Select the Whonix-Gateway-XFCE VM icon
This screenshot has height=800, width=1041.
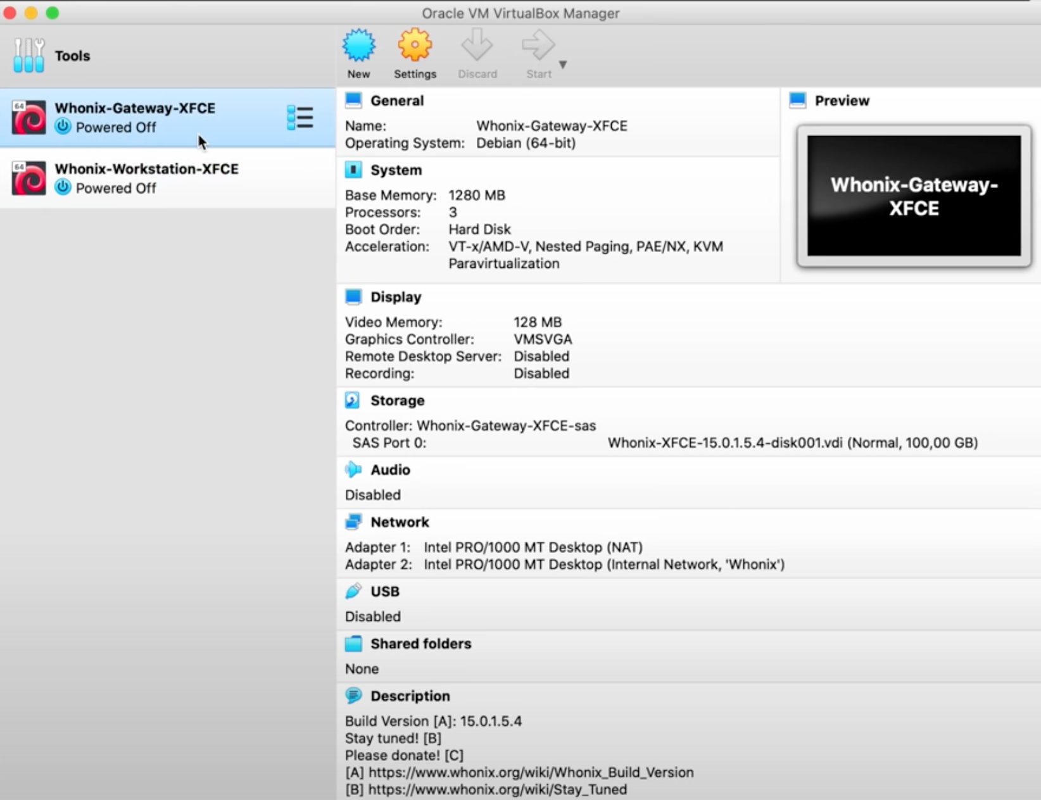(29, 117)
